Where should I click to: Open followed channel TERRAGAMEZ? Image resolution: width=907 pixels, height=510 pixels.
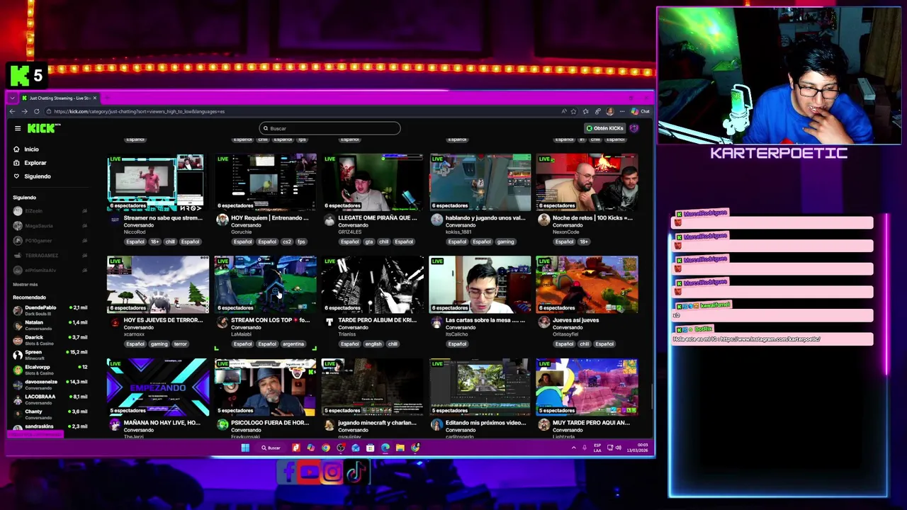tap(50, 256)
